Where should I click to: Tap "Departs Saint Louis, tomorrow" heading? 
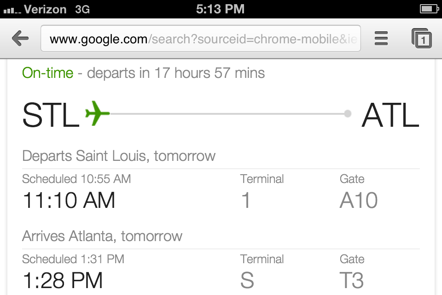point(119,156)
